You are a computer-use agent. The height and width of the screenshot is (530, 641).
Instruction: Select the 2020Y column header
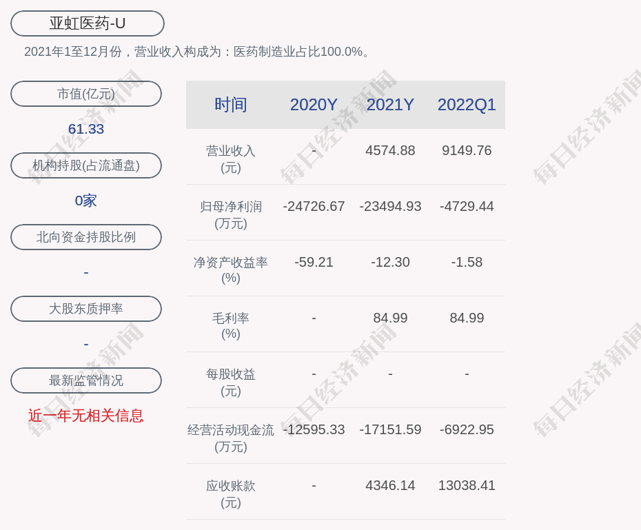314,105
